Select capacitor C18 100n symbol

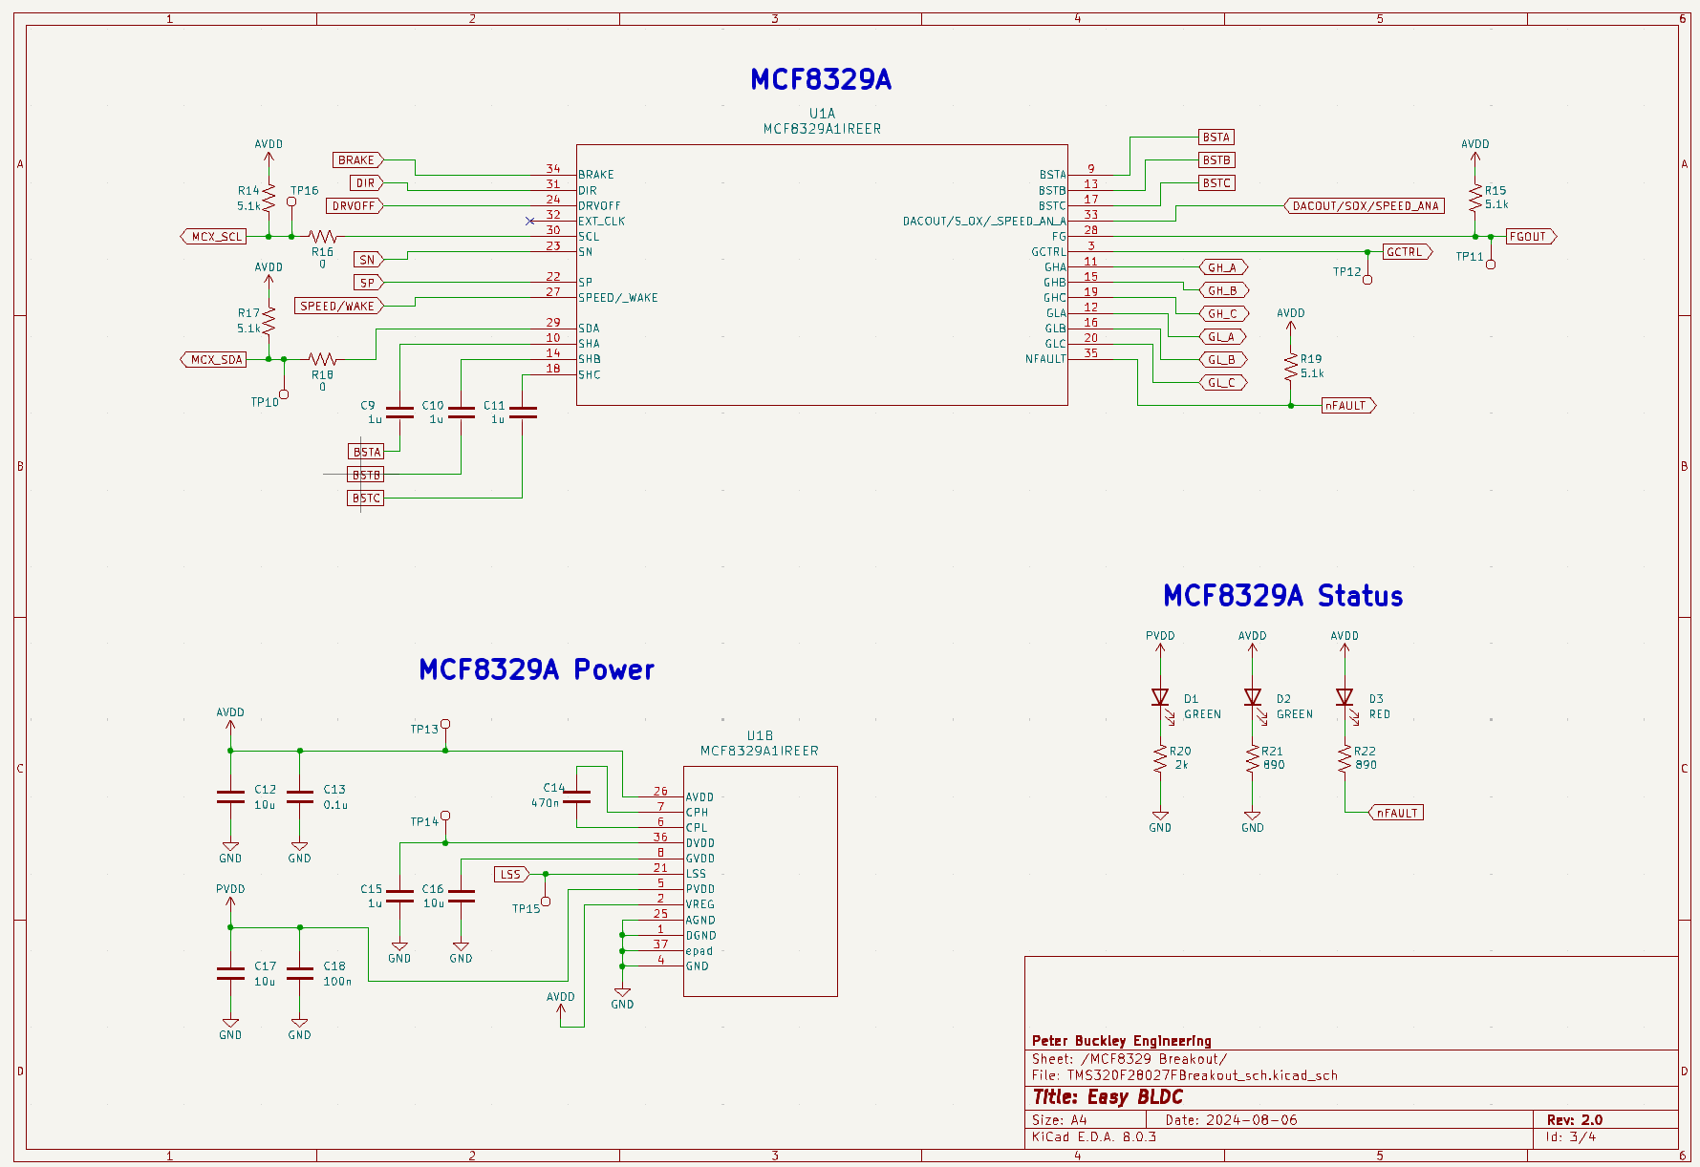(300, 973)
